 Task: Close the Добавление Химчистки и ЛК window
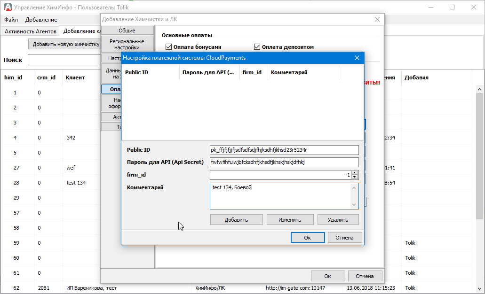[x=377, y=19]
